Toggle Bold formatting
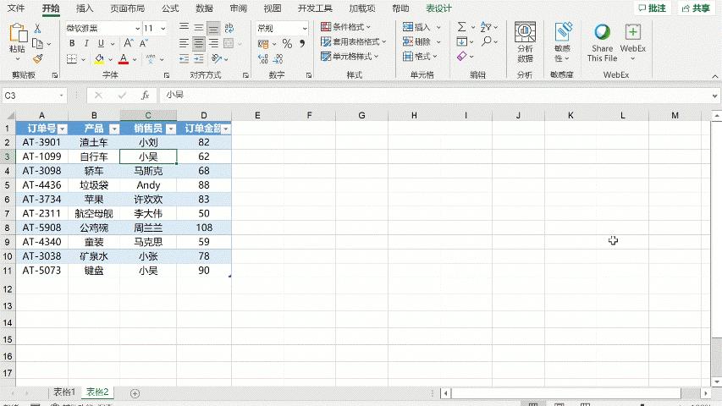 point(72,44)
